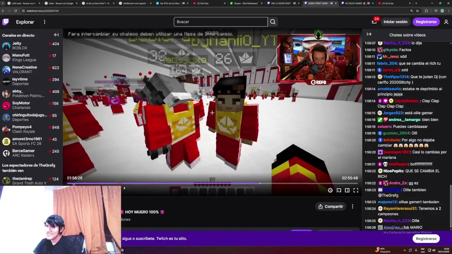Switch to DIA 2 SQUID CRAFT tab
The width and height of the screenshot is (452, 254).
coord(283,3)
